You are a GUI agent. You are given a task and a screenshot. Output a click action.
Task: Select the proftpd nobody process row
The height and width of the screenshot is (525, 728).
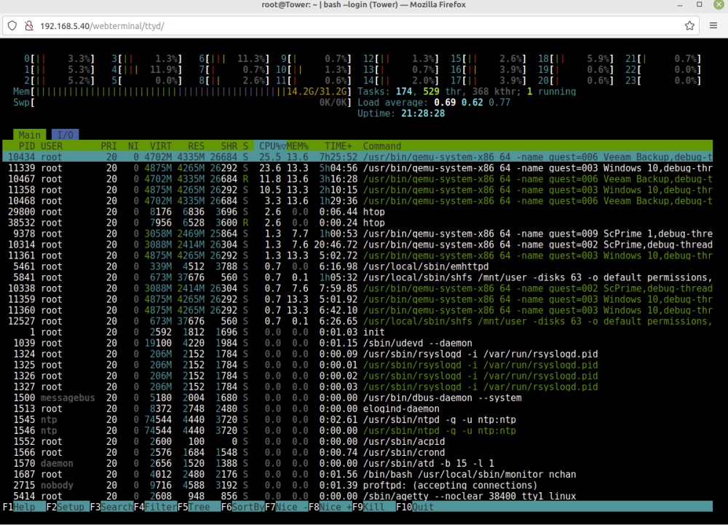357,485
